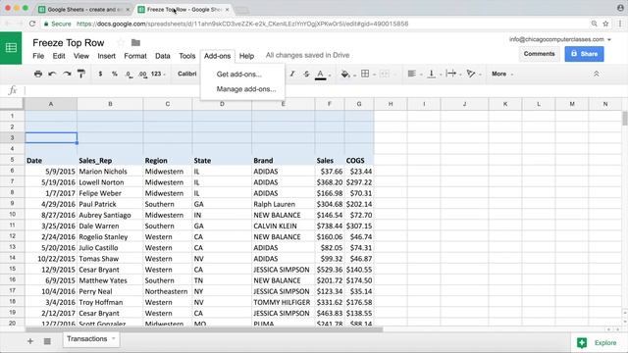Open the Edit menu

pyautogui.click(x=59, y=56)
